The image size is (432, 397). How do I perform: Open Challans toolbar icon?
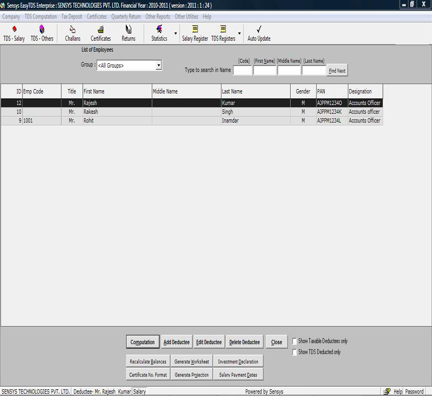73,34
